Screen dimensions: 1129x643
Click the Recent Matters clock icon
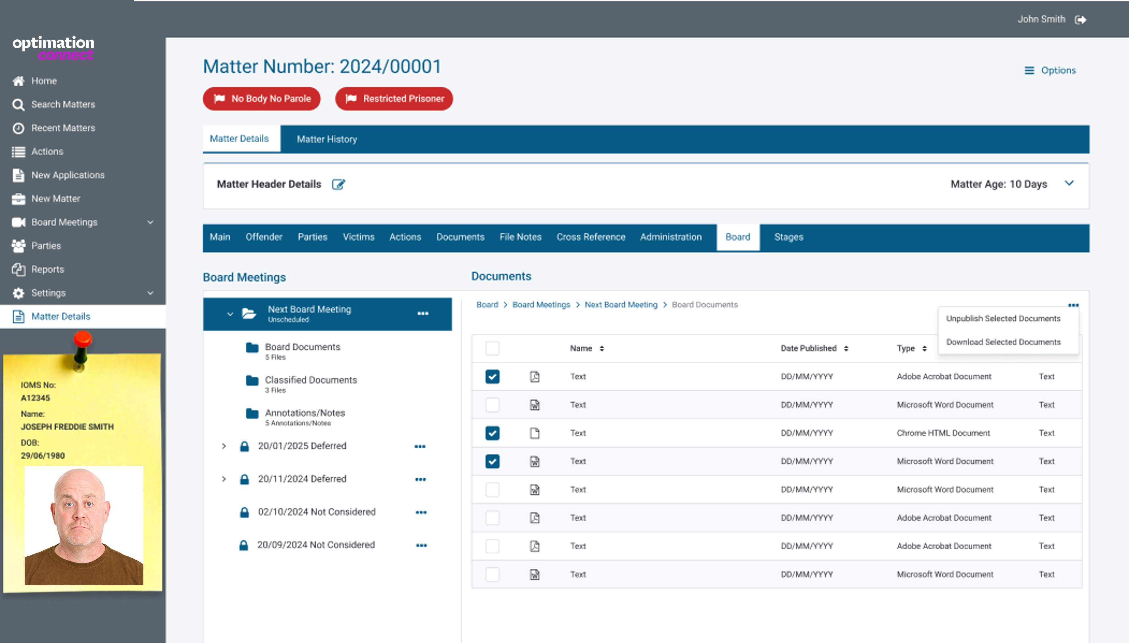(x=18, y=128)
